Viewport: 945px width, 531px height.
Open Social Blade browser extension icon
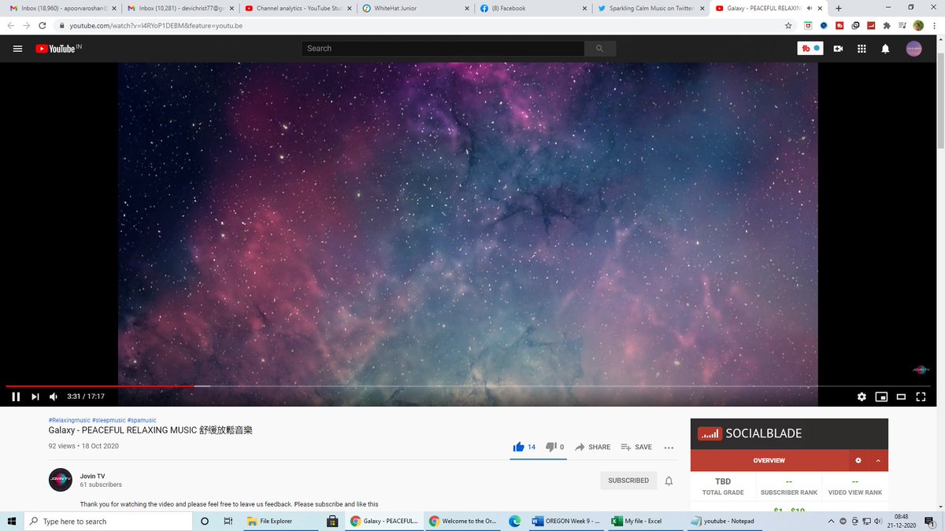(871, 25)
